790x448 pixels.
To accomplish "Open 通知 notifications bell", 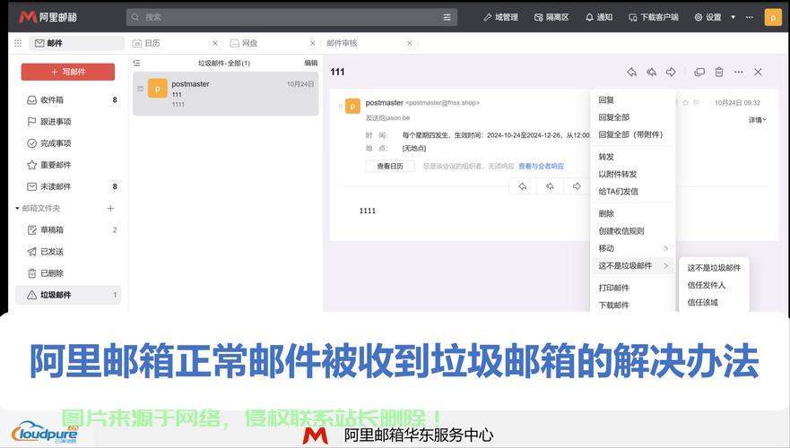I will (x=598, y=17).
